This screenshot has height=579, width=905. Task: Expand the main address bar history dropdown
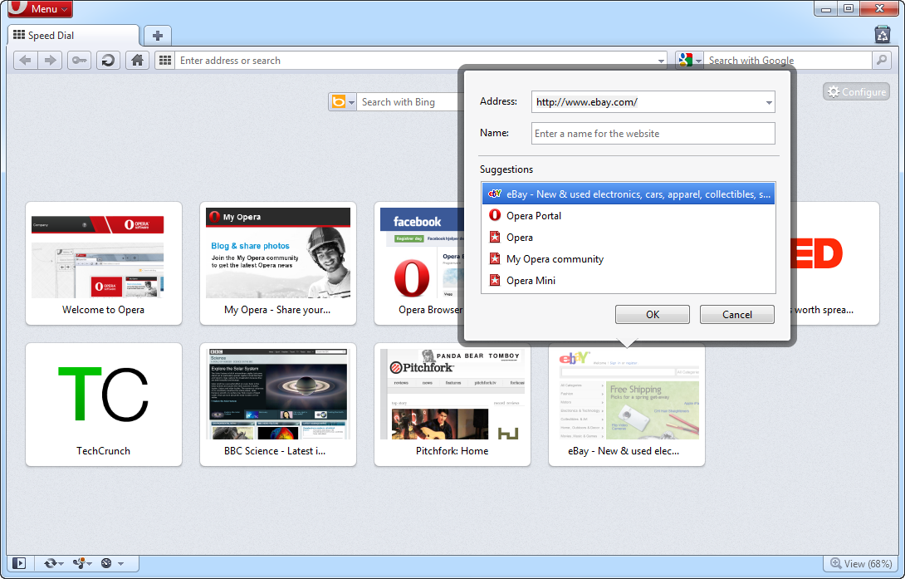pos(661,61)
